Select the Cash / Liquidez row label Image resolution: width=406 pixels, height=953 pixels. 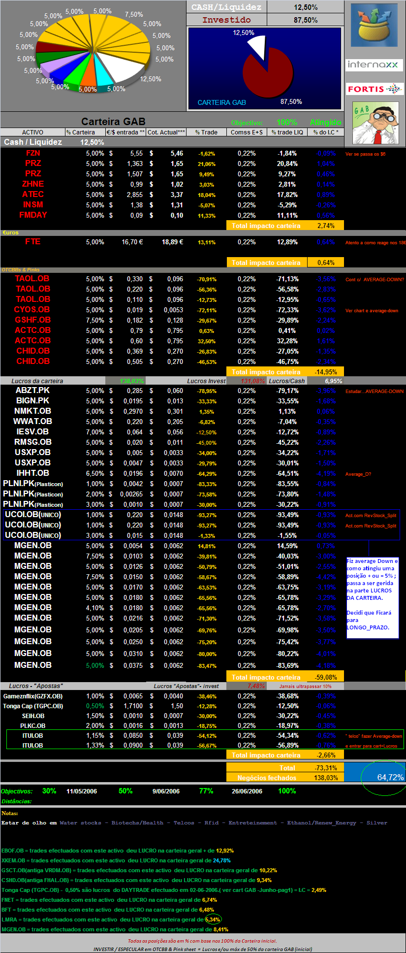click(x=33, y=142)
